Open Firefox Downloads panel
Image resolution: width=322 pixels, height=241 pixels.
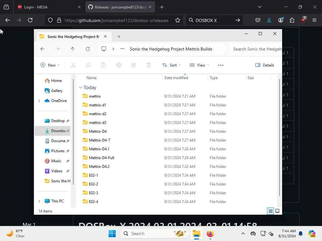[269, 20]
